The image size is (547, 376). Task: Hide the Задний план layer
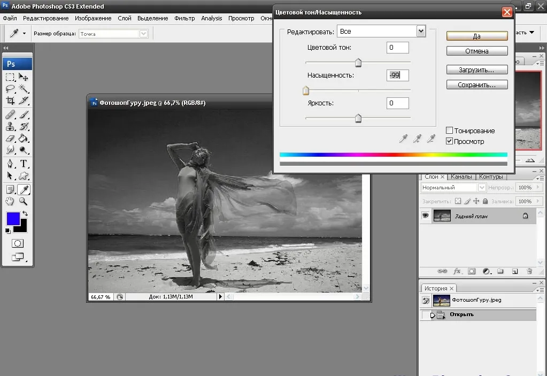pyautogui.click(x=425, y=216)
